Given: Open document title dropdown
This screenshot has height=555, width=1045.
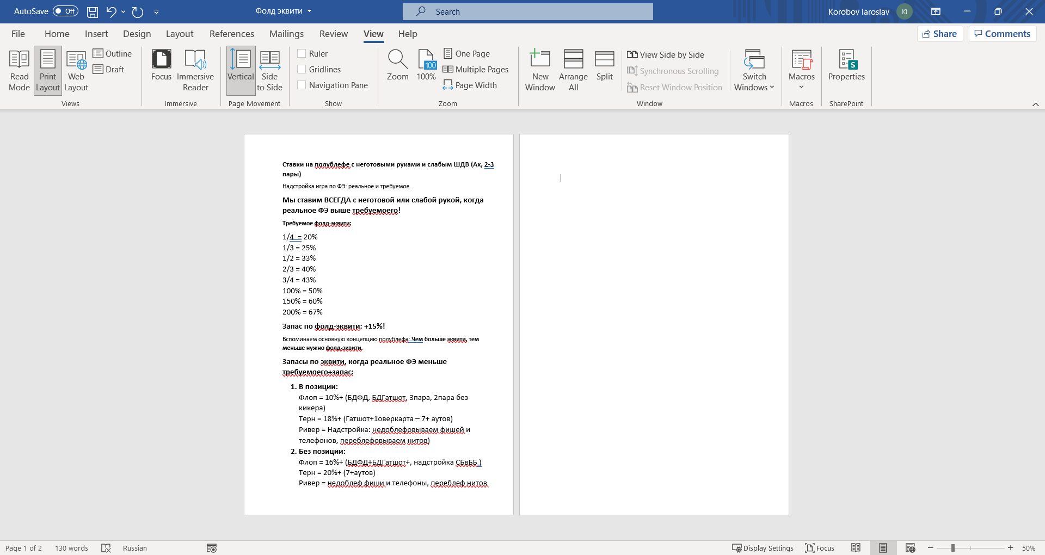Looking at the screenshot, I should pyautogui.click(x=310, y=11).
